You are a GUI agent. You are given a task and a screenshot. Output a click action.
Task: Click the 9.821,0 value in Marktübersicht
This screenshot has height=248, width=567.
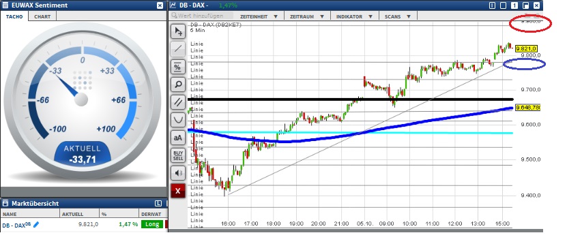[x=88, y=224]
